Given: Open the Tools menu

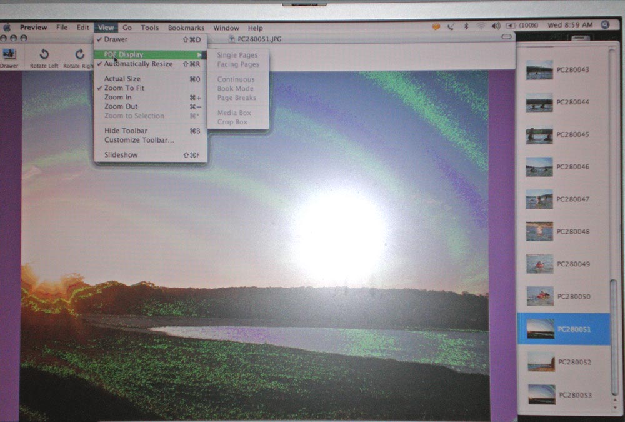Looking at the screenshot, I should (x=150, y=28).
